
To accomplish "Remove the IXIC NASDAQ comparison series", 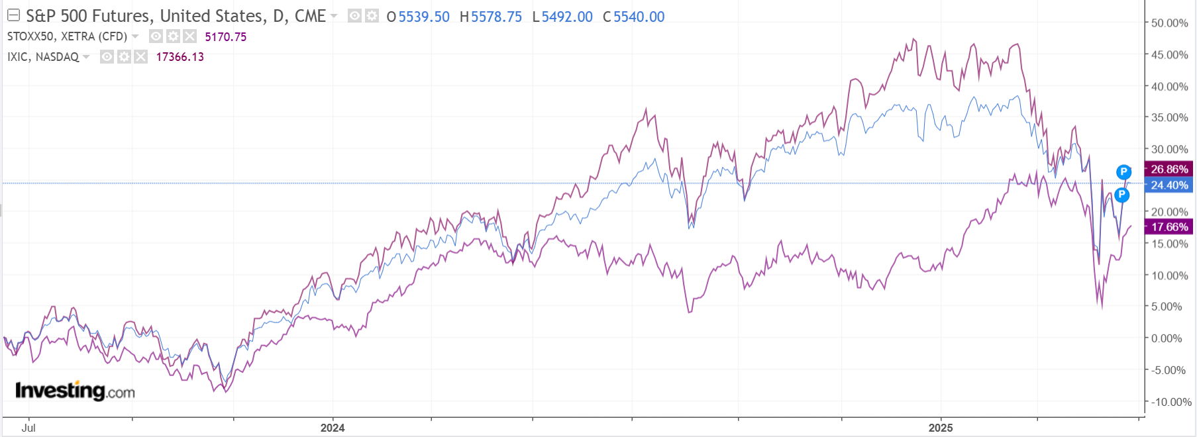I will pyautogui.click(x=140, y=57).
